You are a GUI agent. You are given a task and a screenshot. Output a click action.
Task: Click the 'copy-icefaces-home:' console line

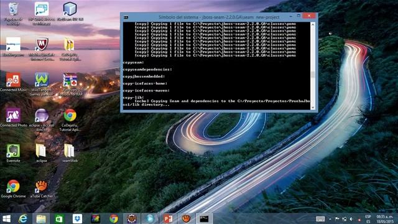pyautogui.click(x=145, y=83)
